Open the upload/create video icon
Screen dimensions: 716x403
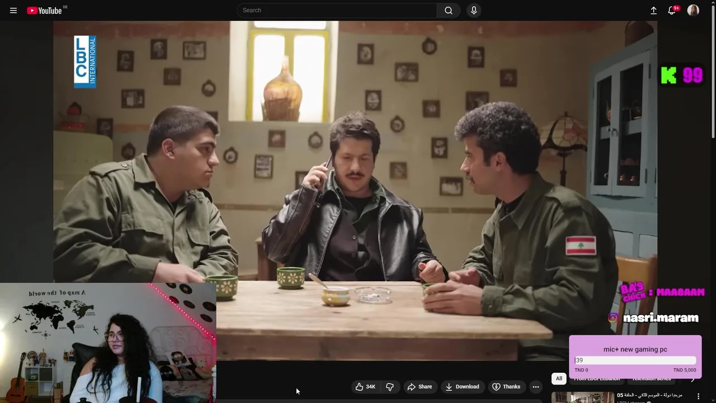click(653, 10)
